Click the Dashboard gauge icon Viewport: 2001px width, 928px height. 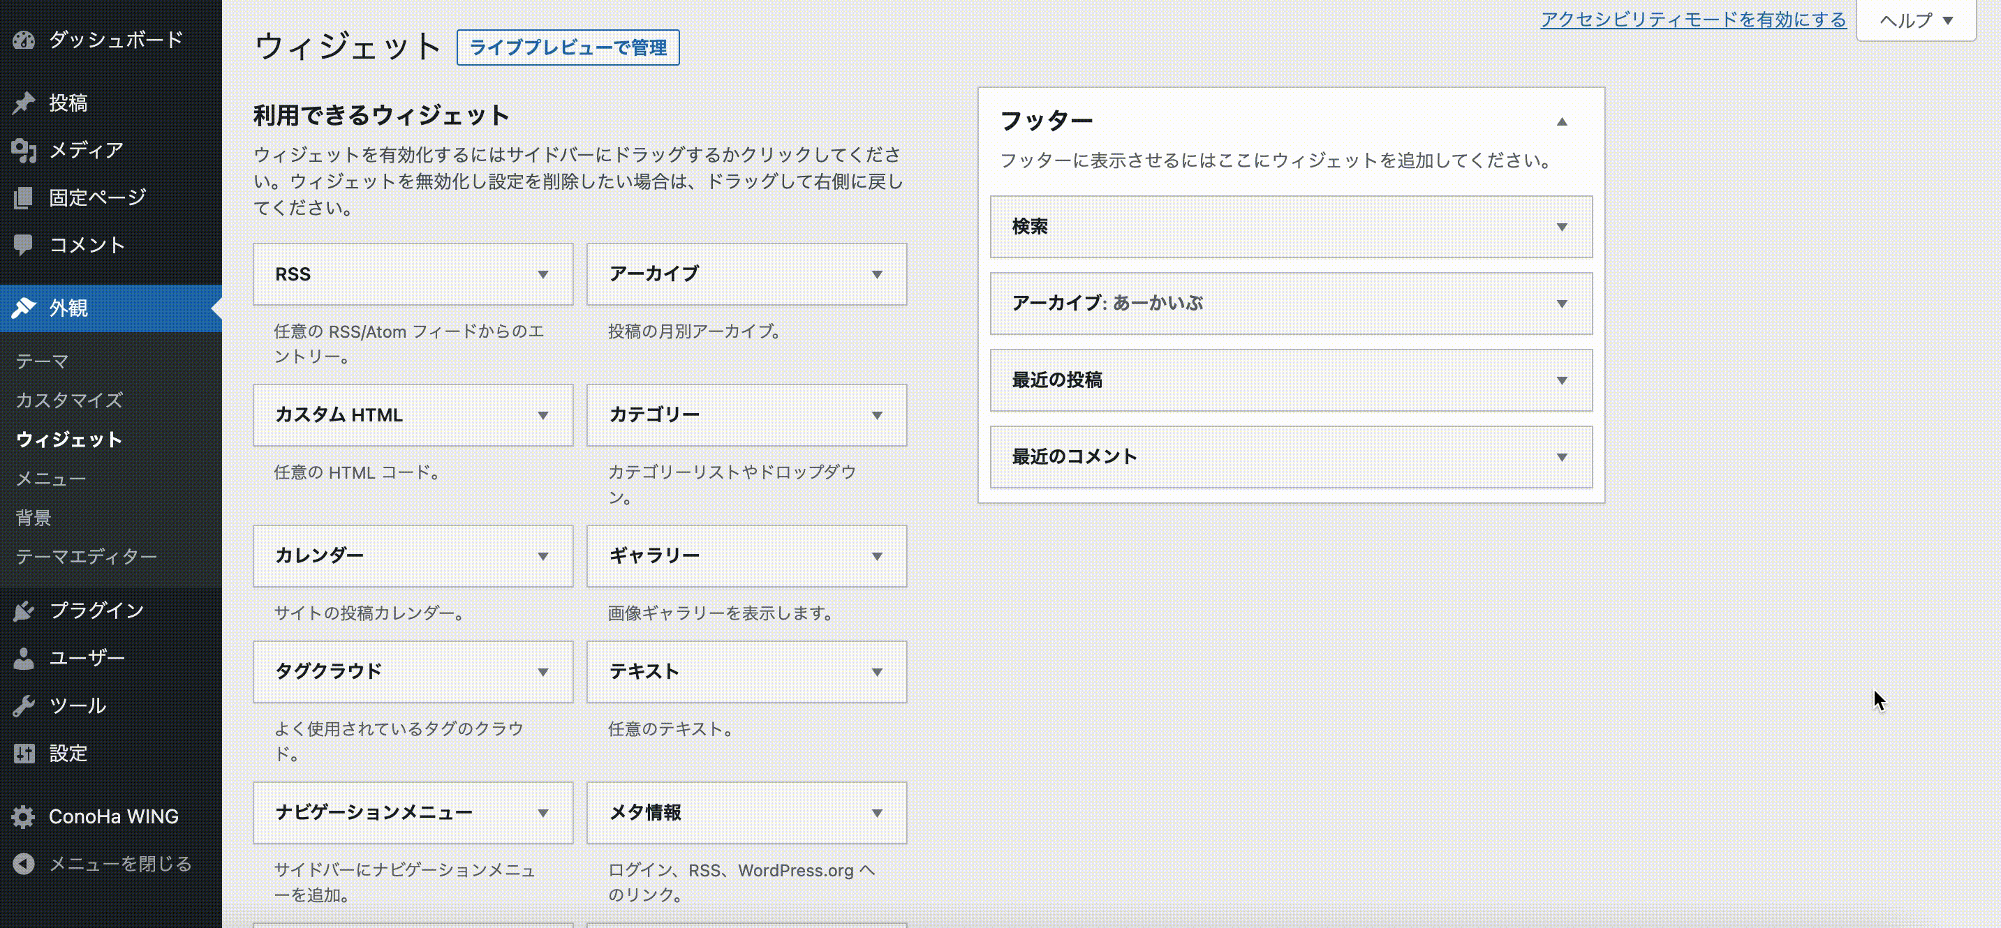[23, 40]
